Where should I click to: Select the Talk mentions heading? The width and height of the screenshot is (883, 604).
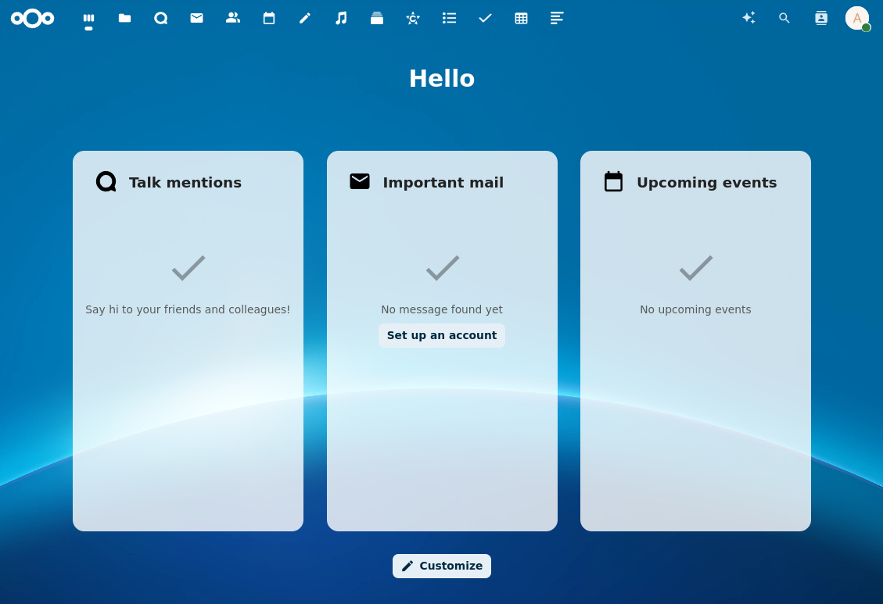[185, 182]
